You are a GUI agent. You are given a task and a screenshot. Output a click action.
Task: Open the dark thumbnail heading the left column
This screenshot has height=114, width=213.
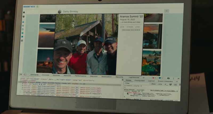48,18
